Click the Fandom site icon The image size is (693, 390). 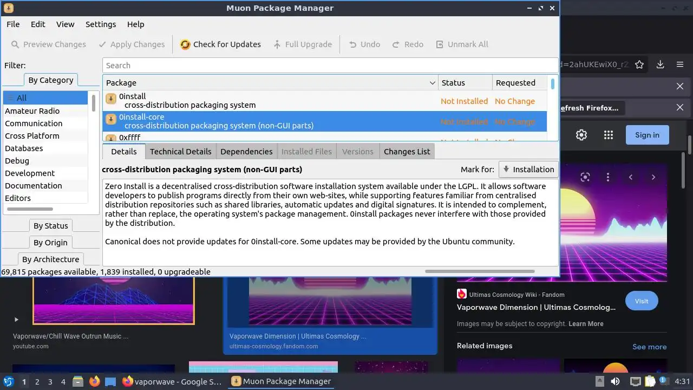coord(462,294)
